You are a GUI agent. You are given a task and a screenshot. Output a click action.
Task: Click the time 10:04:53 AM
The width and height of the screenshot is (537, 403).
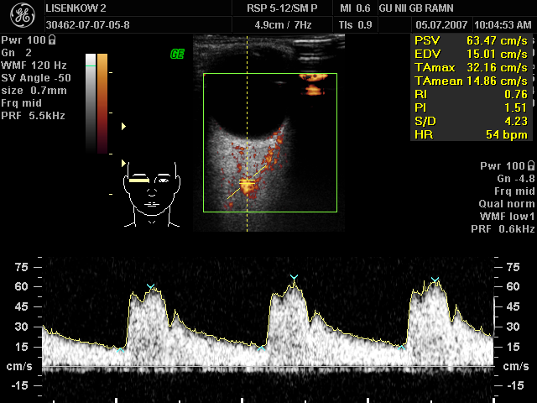click(503, 25)
